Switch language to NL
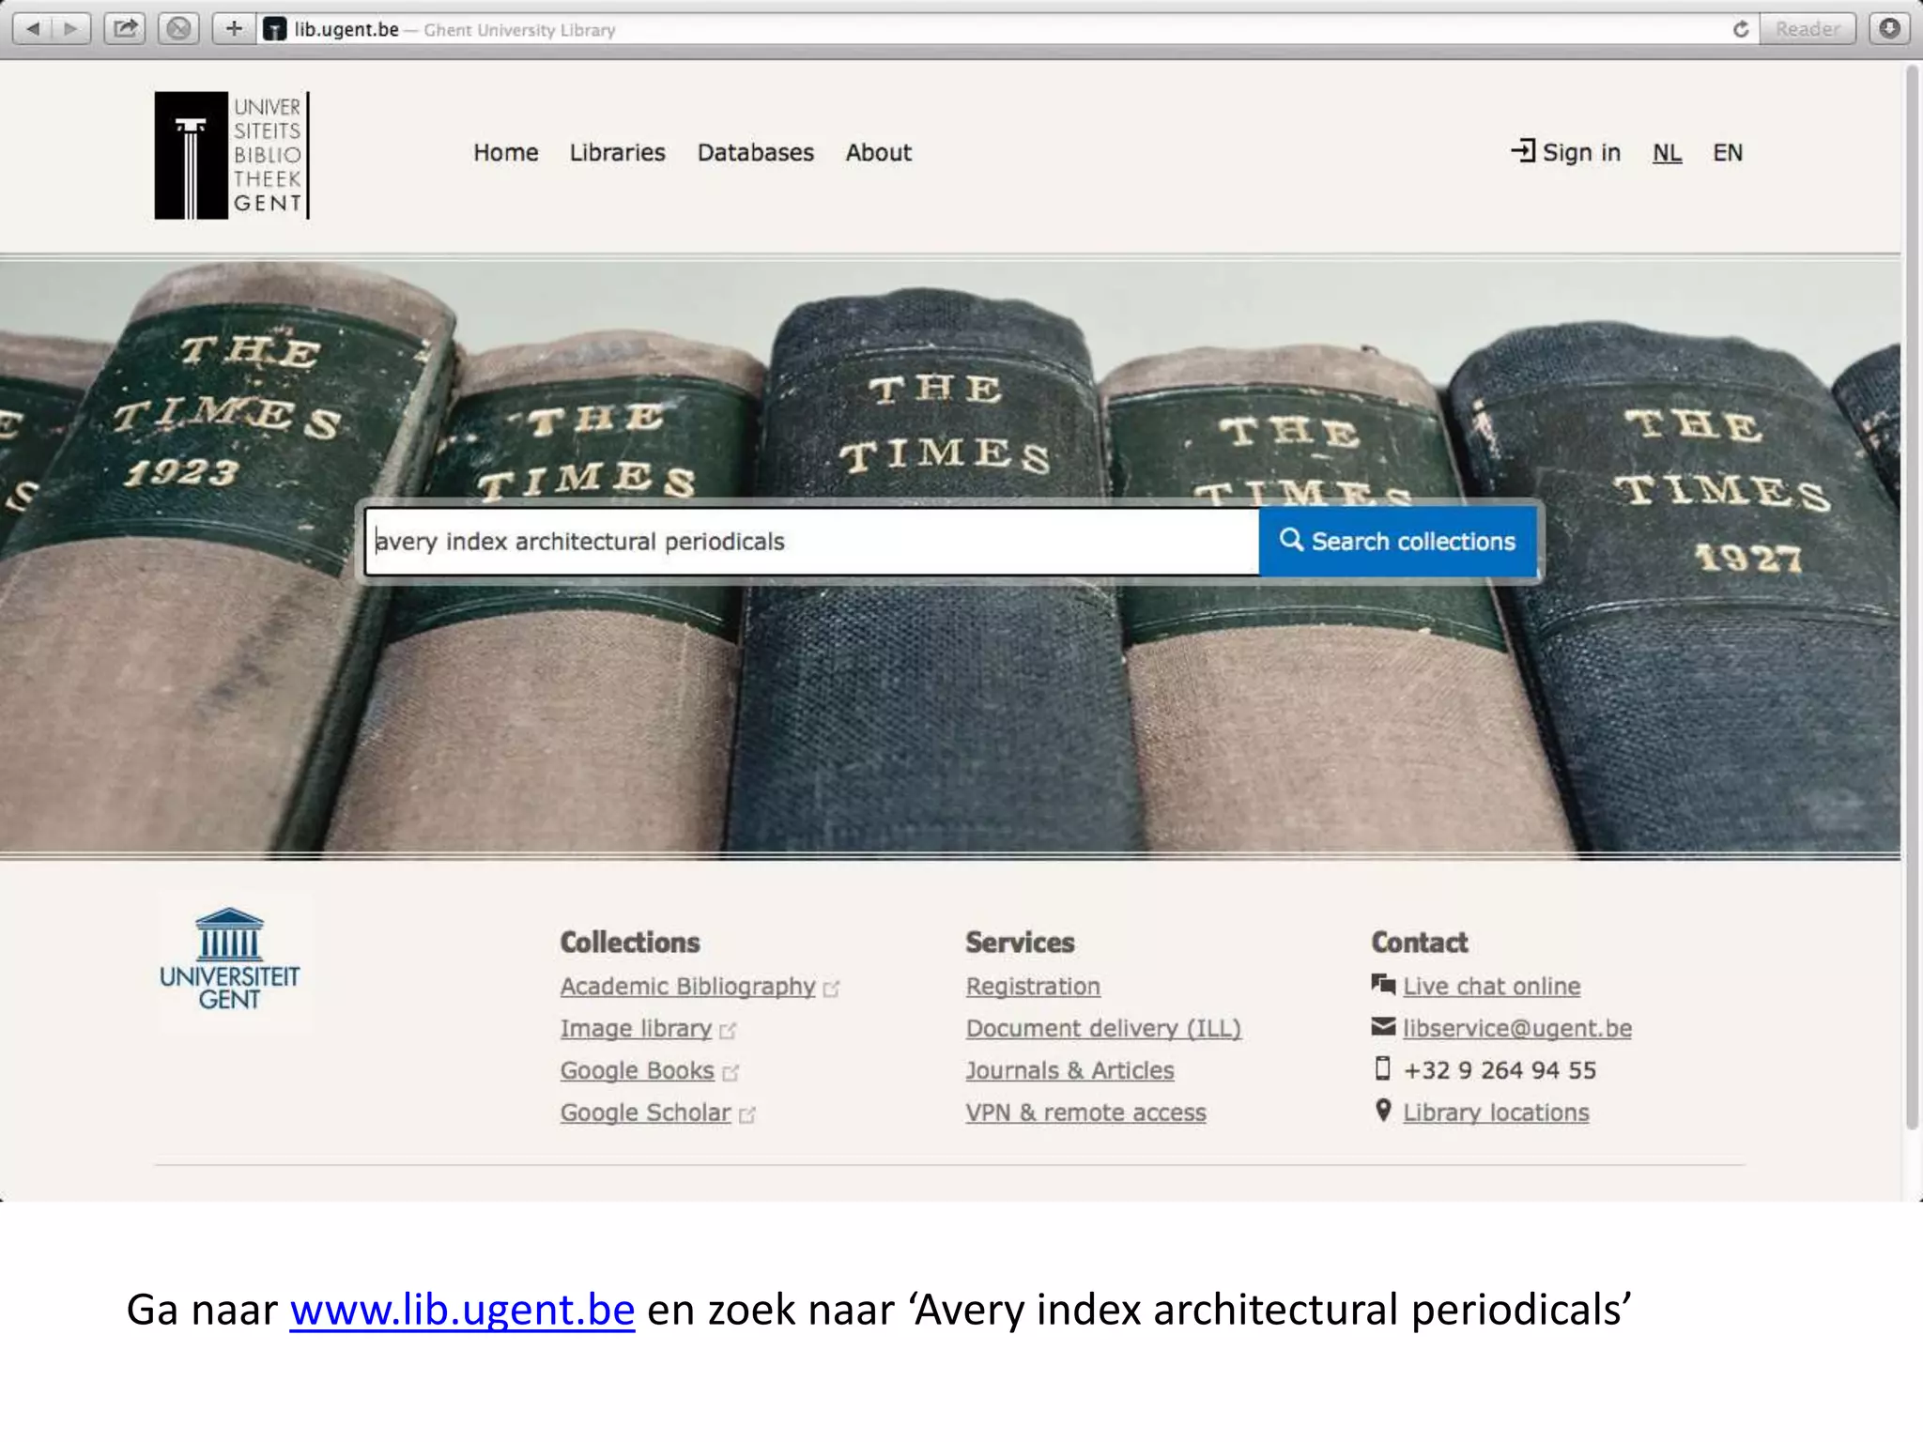1923x1442 pixels. (1667, 152)
